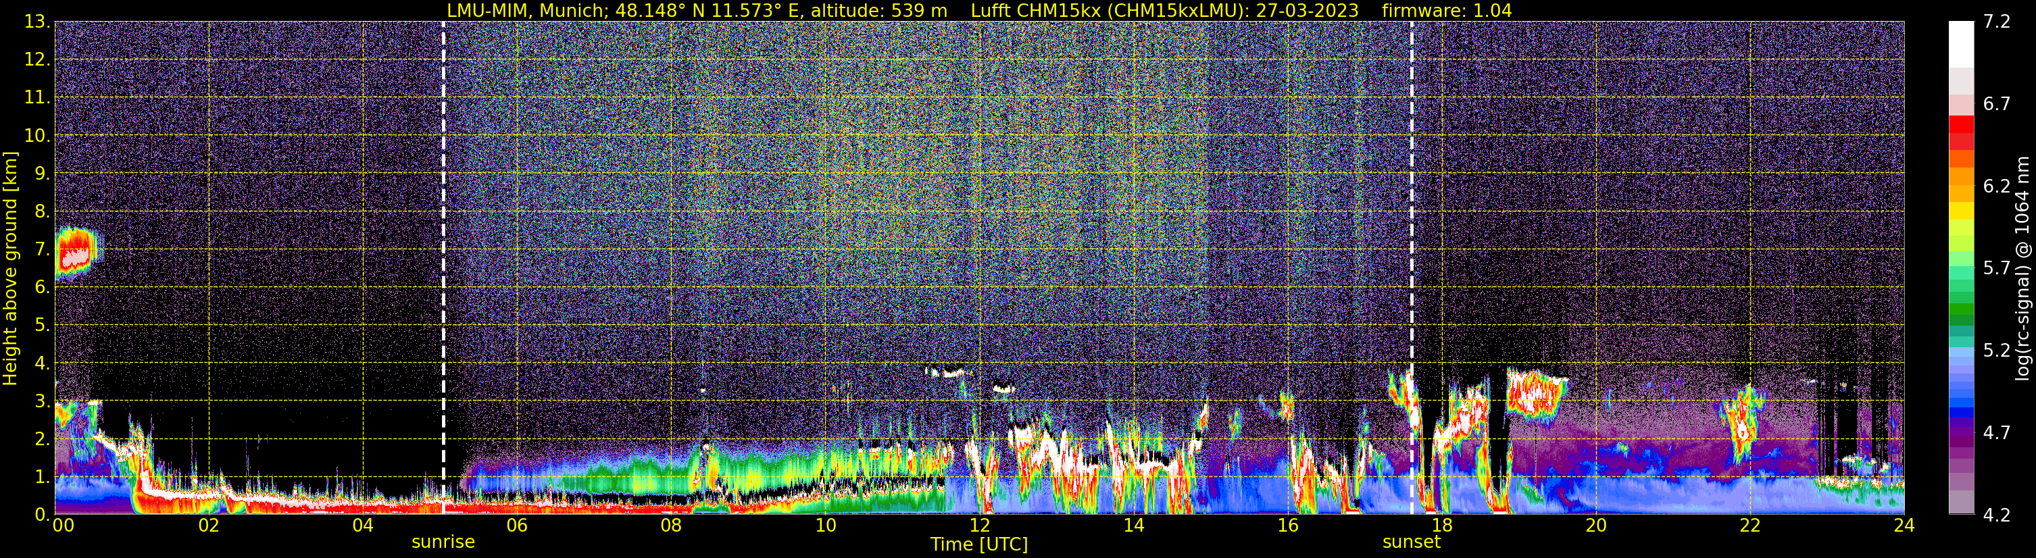Select the 'sunset' label under the time axis
This screenshot has width=2036, height=558.
point(1412,542)
